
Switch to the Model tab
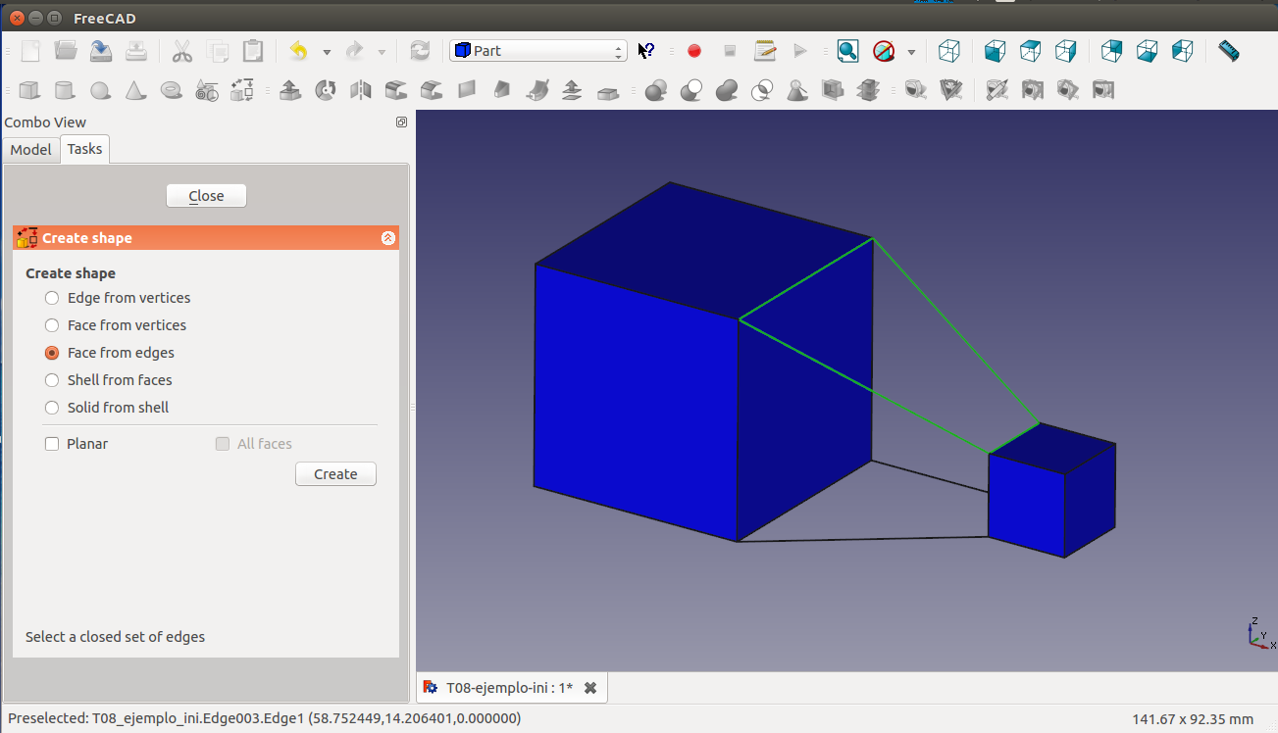[30, 150]
